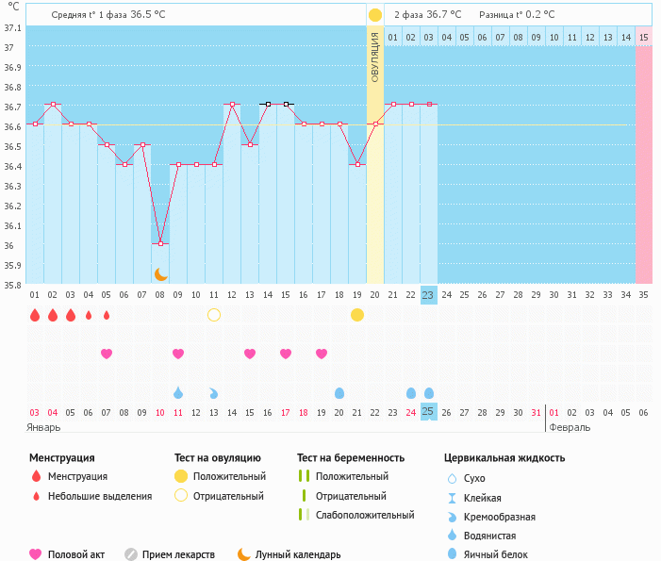The image size is (661, 561).
Task: Select the positive ovulation test marker on day 19
Action: (x=357, y=314)
